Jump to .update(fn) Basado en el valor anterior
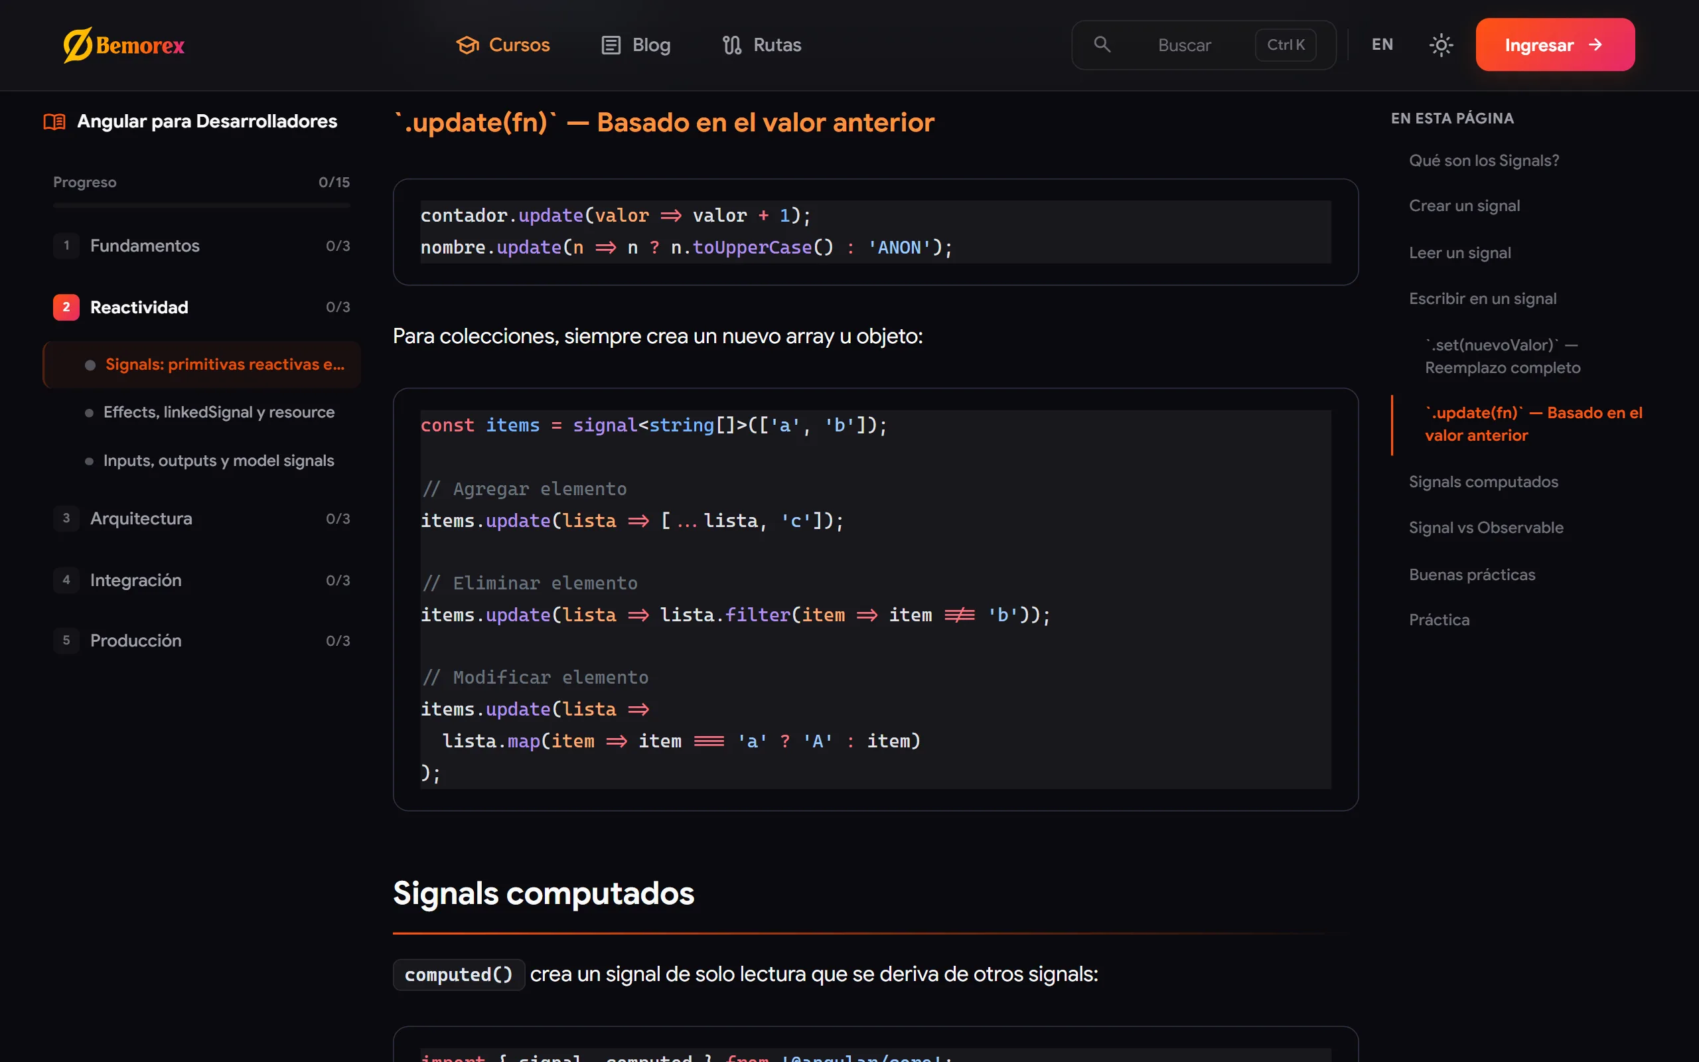Viewport: 1699px width, 1062px height. (x=1533, y=424)
